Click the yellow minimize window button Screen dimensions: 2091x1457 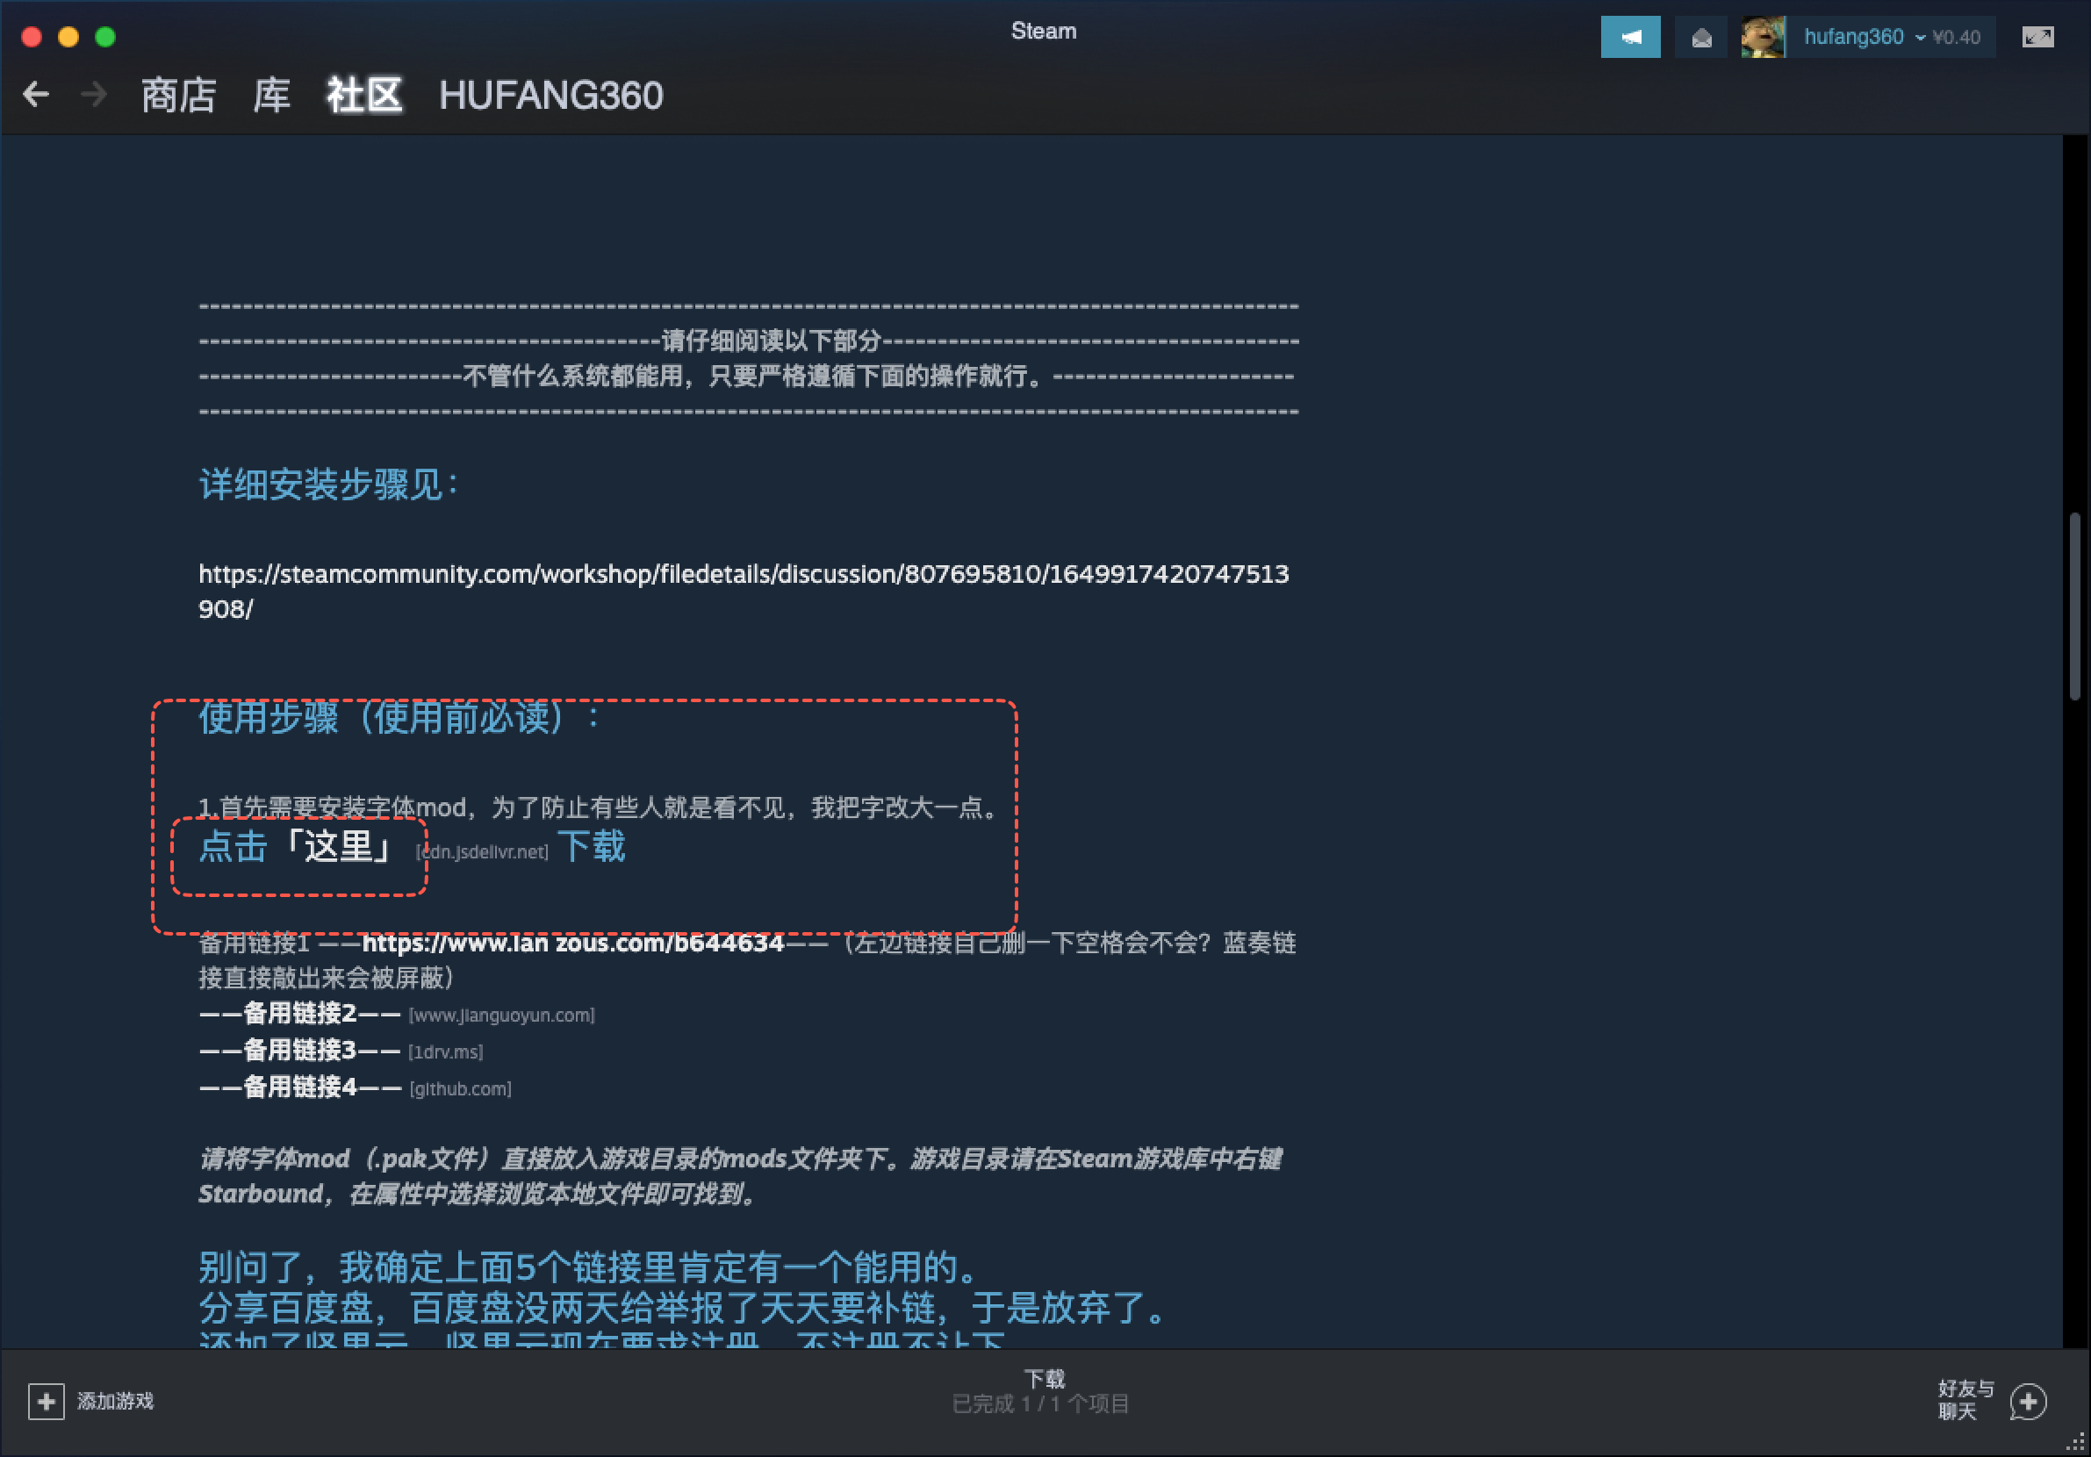[x=68, y=37]
